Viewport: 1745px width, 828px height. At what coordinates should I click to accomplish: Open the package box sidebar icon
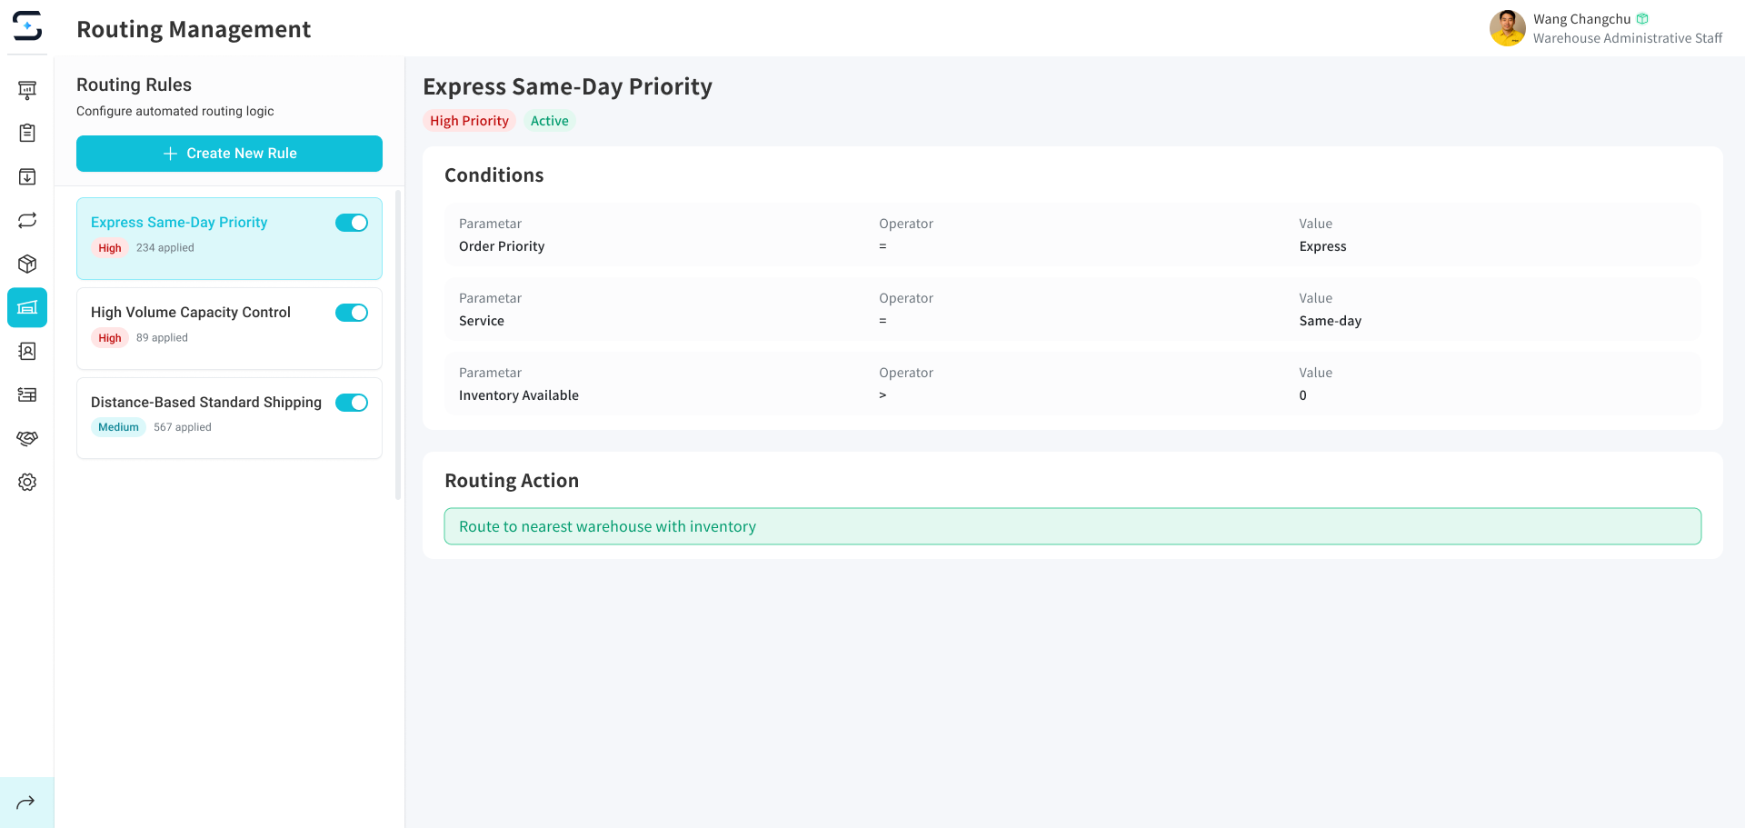(x=27, y=264)
